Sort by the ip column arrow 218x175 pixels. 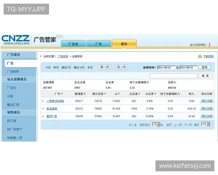coord(118,94)
